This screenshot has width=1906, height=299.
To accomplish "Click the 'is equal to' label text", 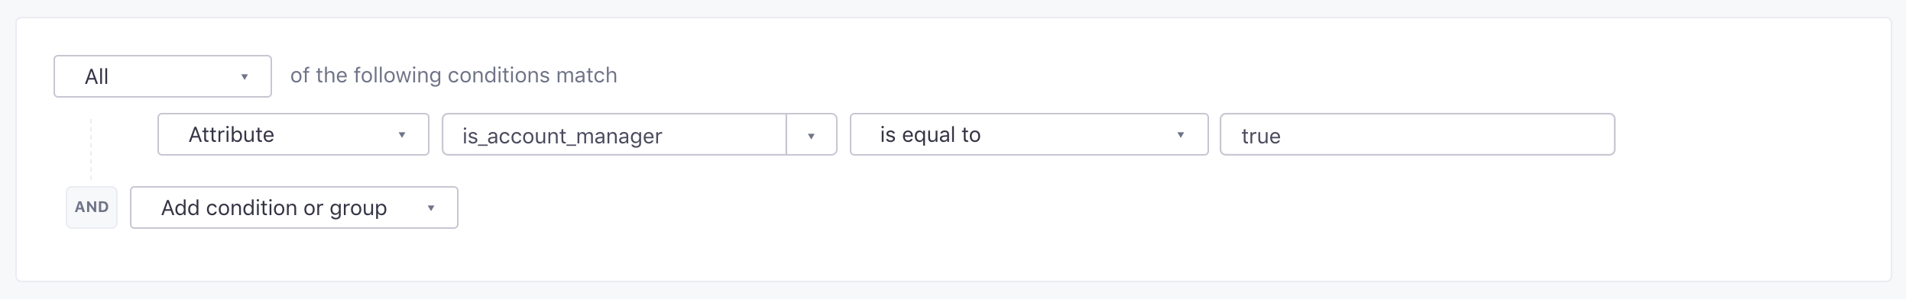I will pyautogui.click(x=930, y=135).
